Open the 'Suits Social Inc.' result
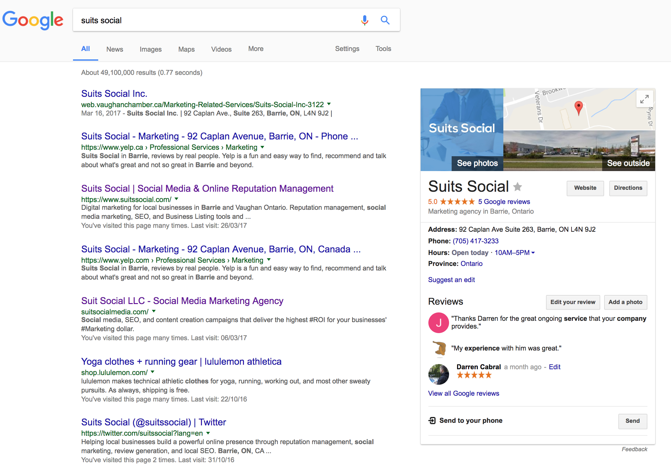This screenshot has width=671, height=468. click(x=114, y=94)
